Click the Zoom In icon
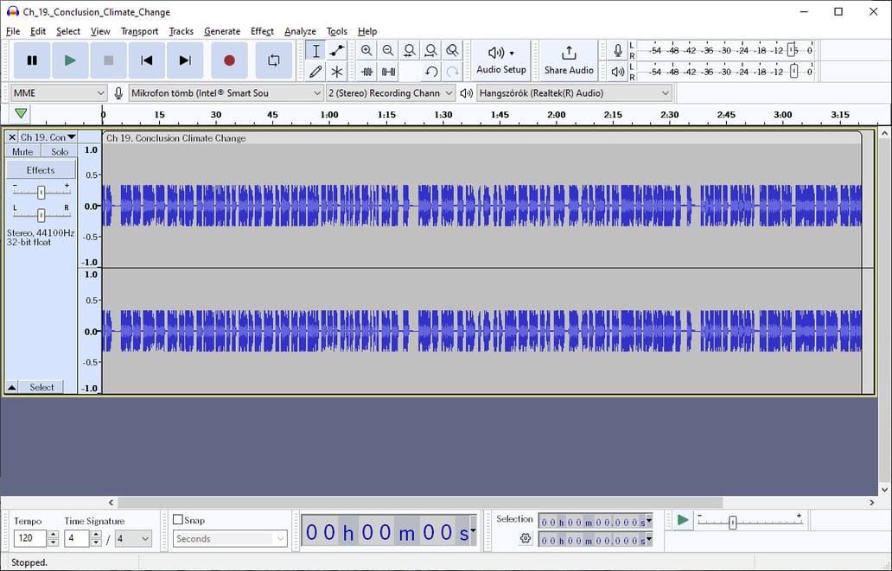Screen dimensions: 892x571 click(366, 50)
